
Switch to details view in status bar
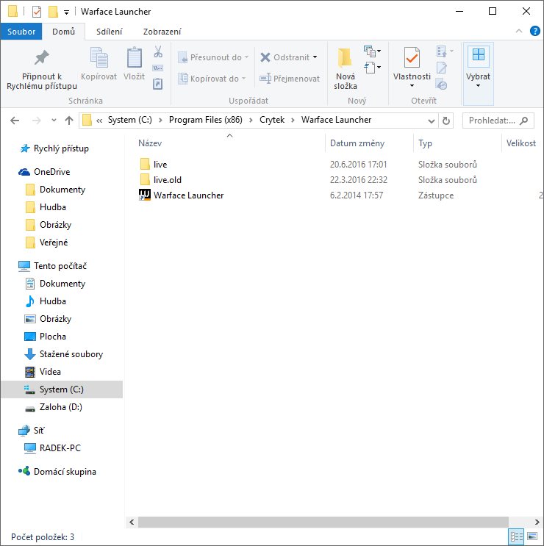click(516, 537)
